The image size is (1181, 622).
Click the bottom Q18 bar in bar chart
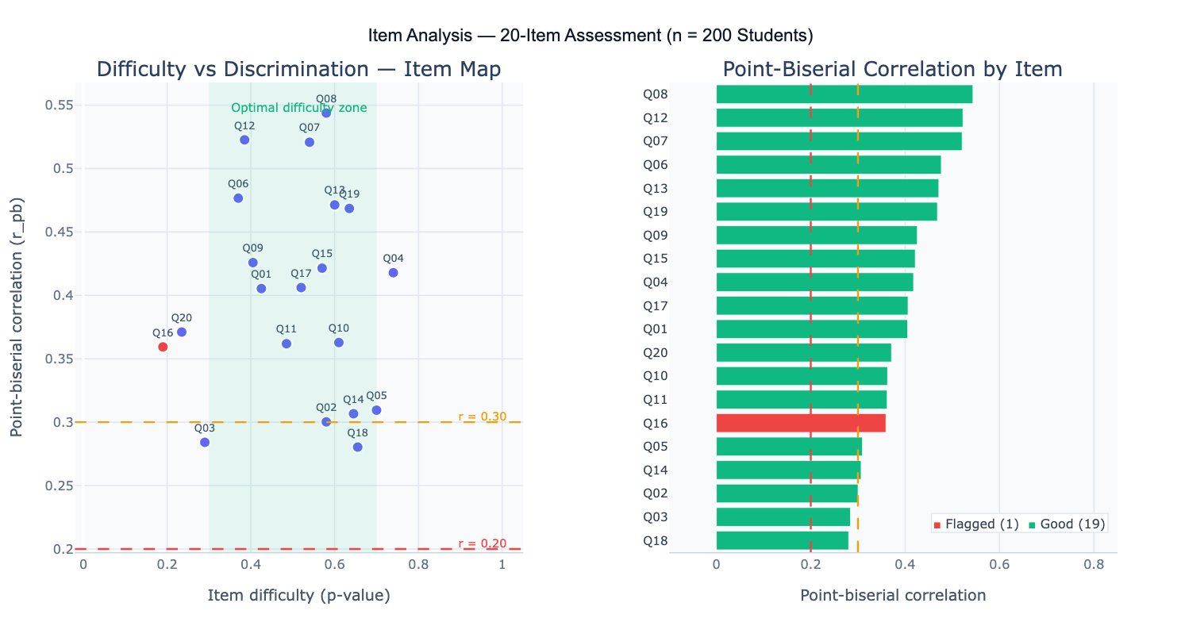click(x=782, y=541)
